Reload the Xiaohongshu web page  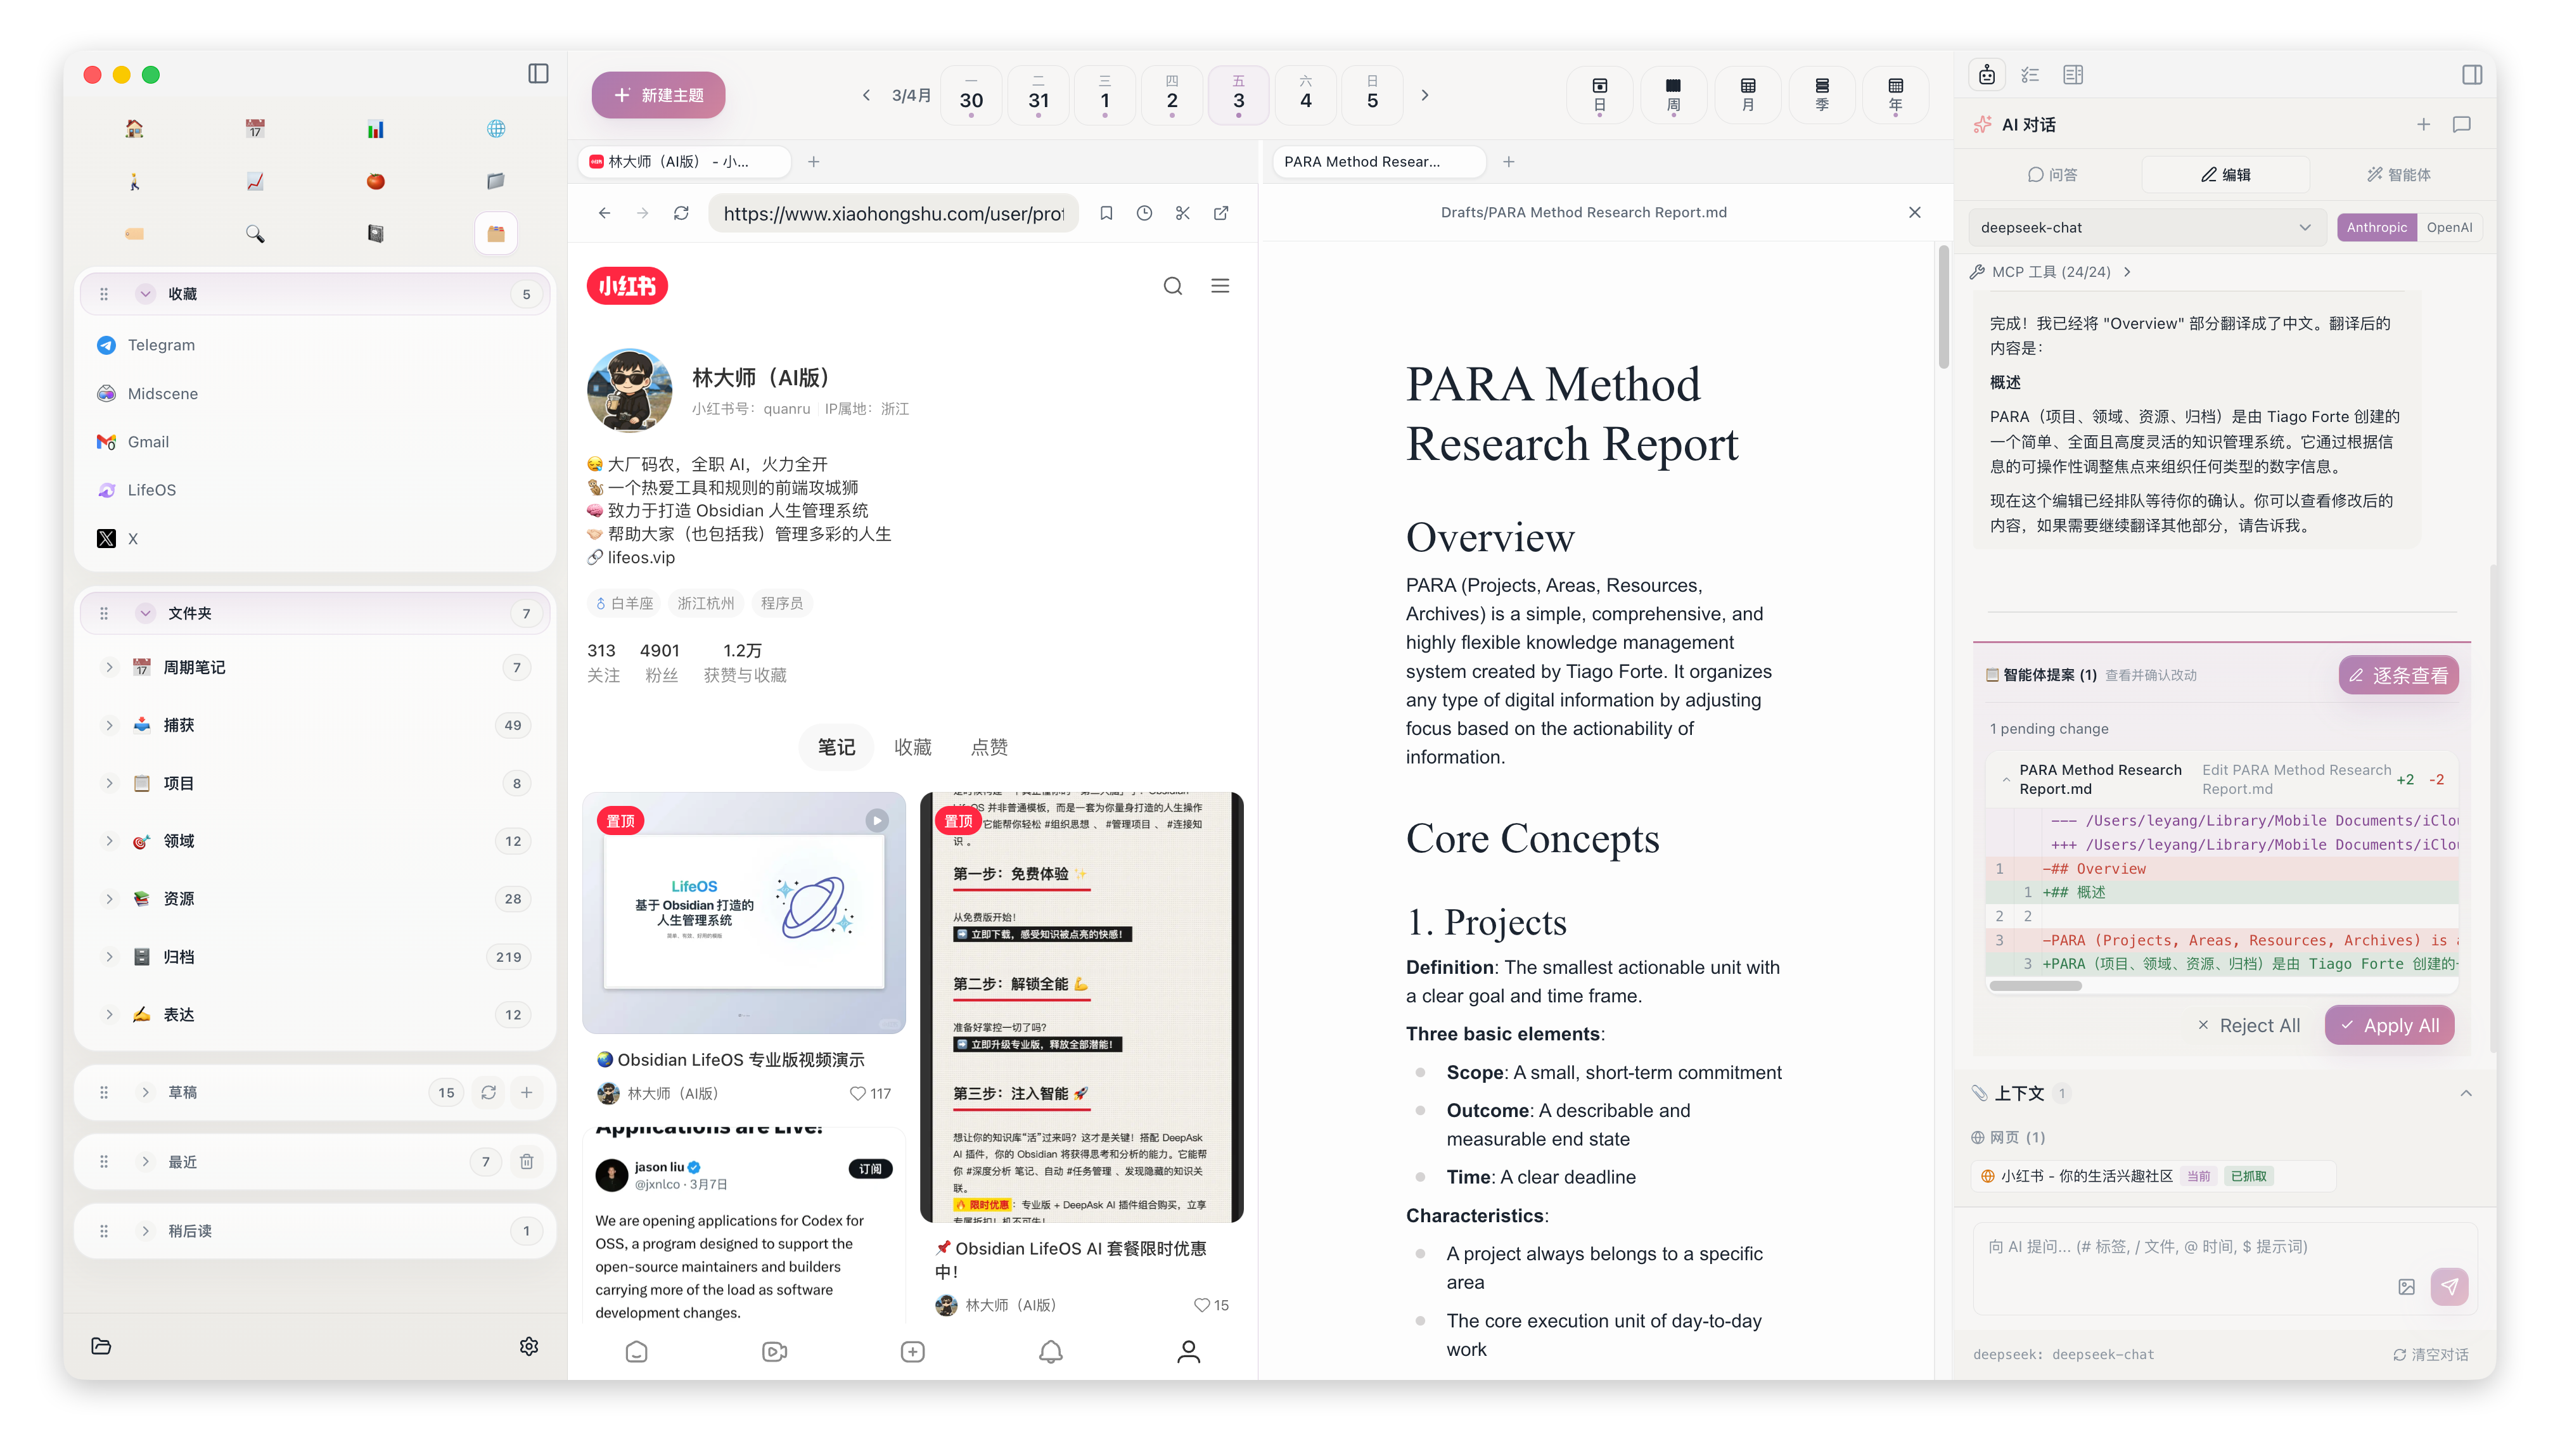681,213
